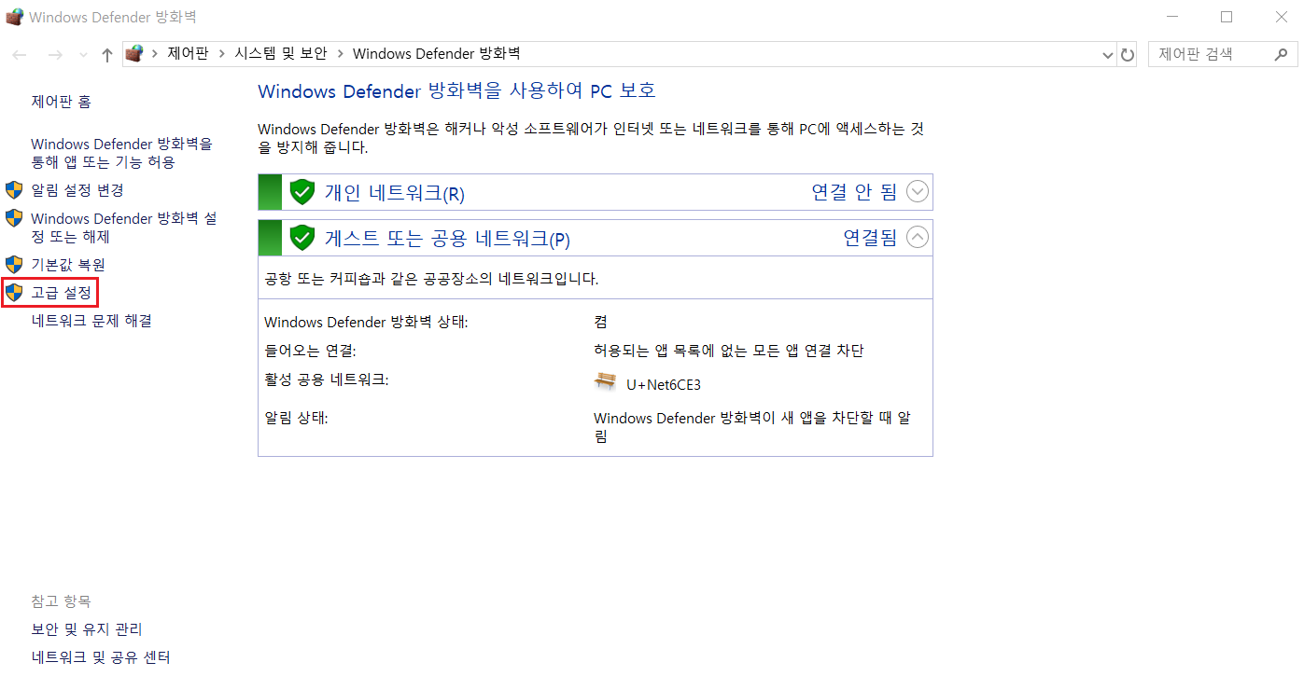Open recent locations dropdown next to forward arrow
This screenshot has height=690, width=1304.
click(83, 55)
